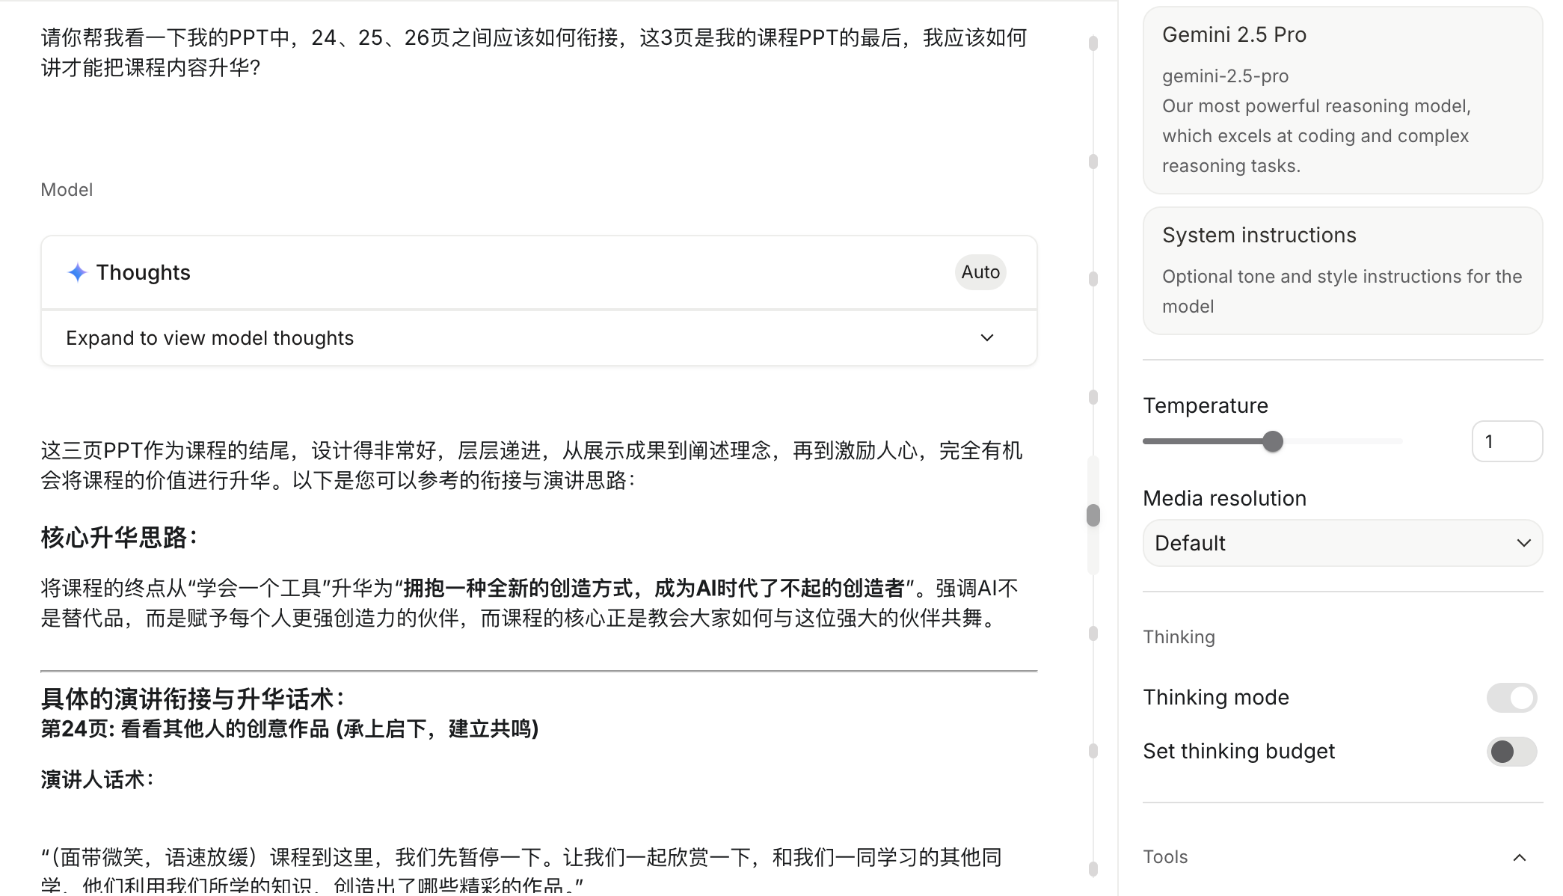Open the Gemini 2.5 Pro model selector
This screenshot has height=896, width=1563.
click(x=1342, y=101)
